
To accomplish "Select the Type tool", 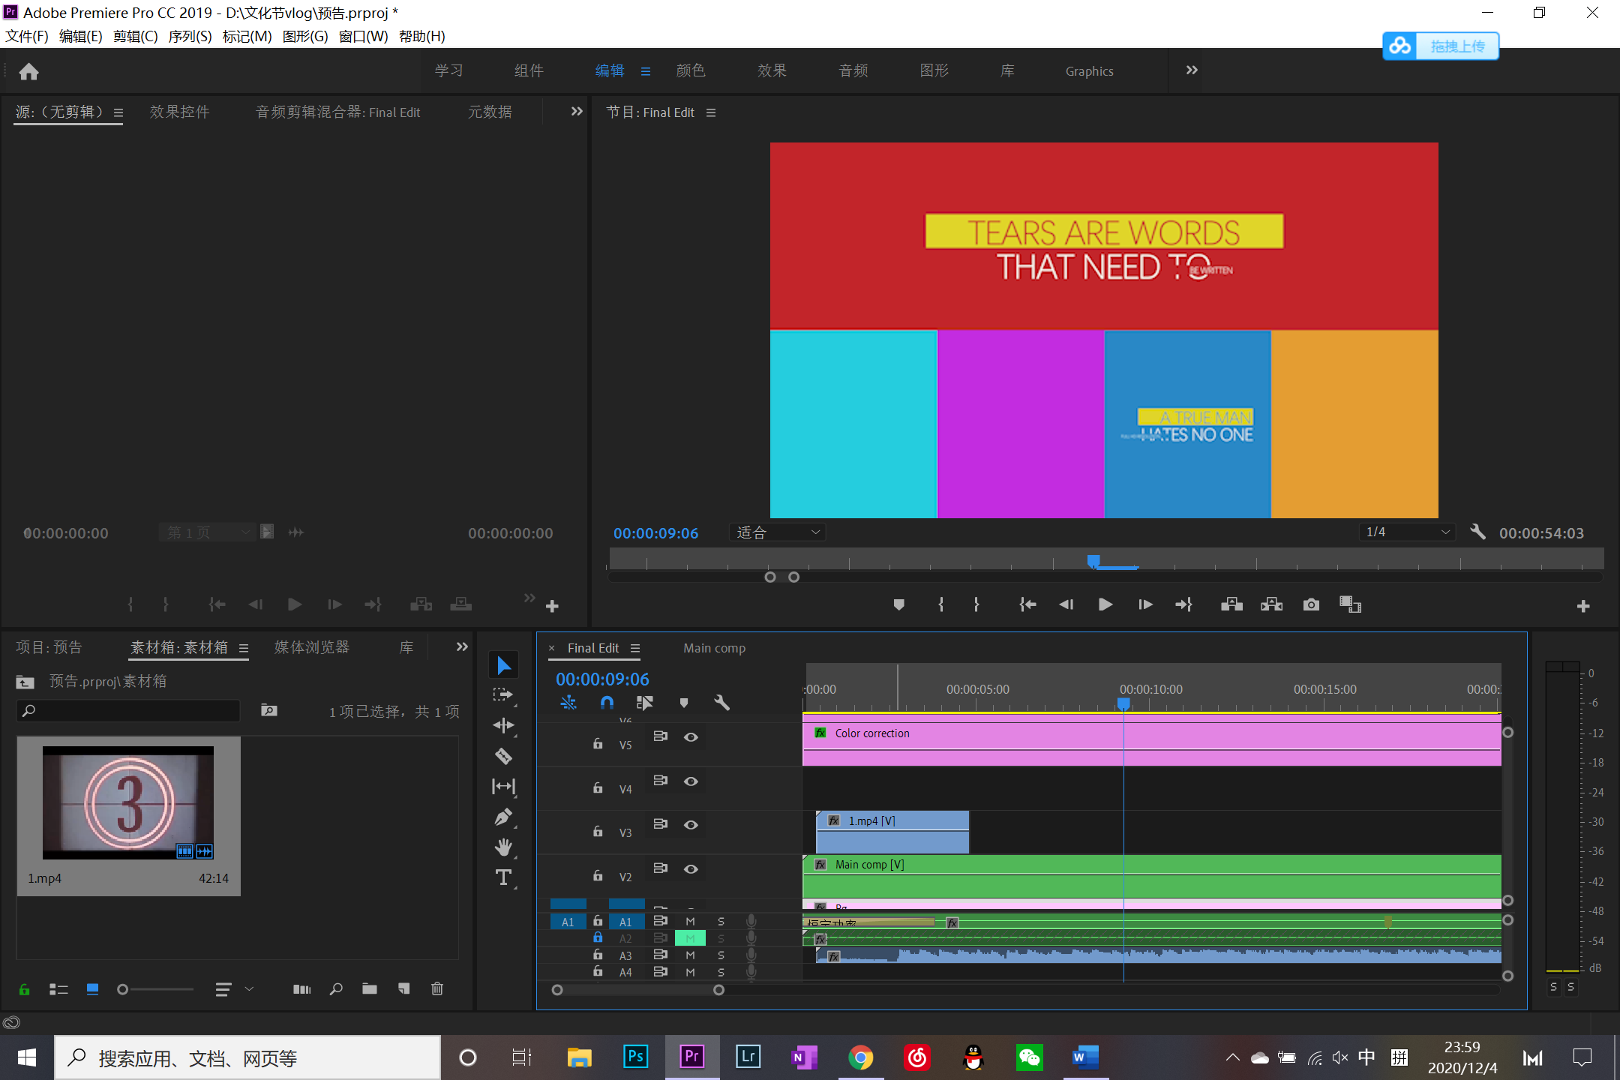I will point(503,877).
